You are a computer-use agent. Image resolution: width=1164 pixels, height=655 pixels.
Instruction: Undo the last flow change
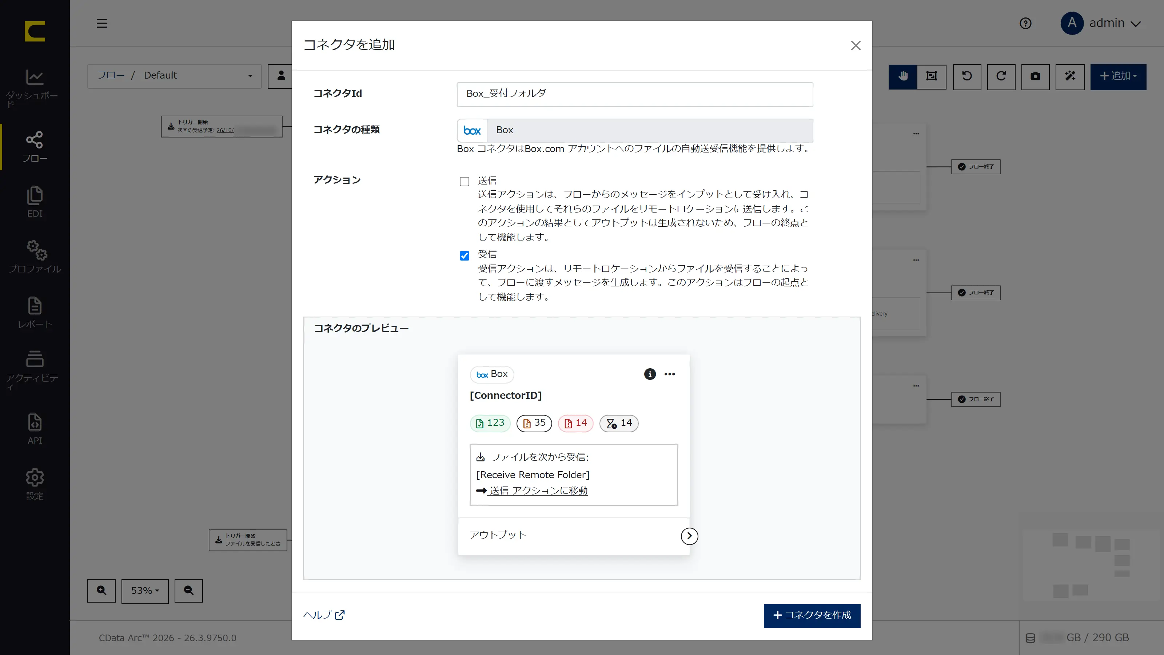967,76
